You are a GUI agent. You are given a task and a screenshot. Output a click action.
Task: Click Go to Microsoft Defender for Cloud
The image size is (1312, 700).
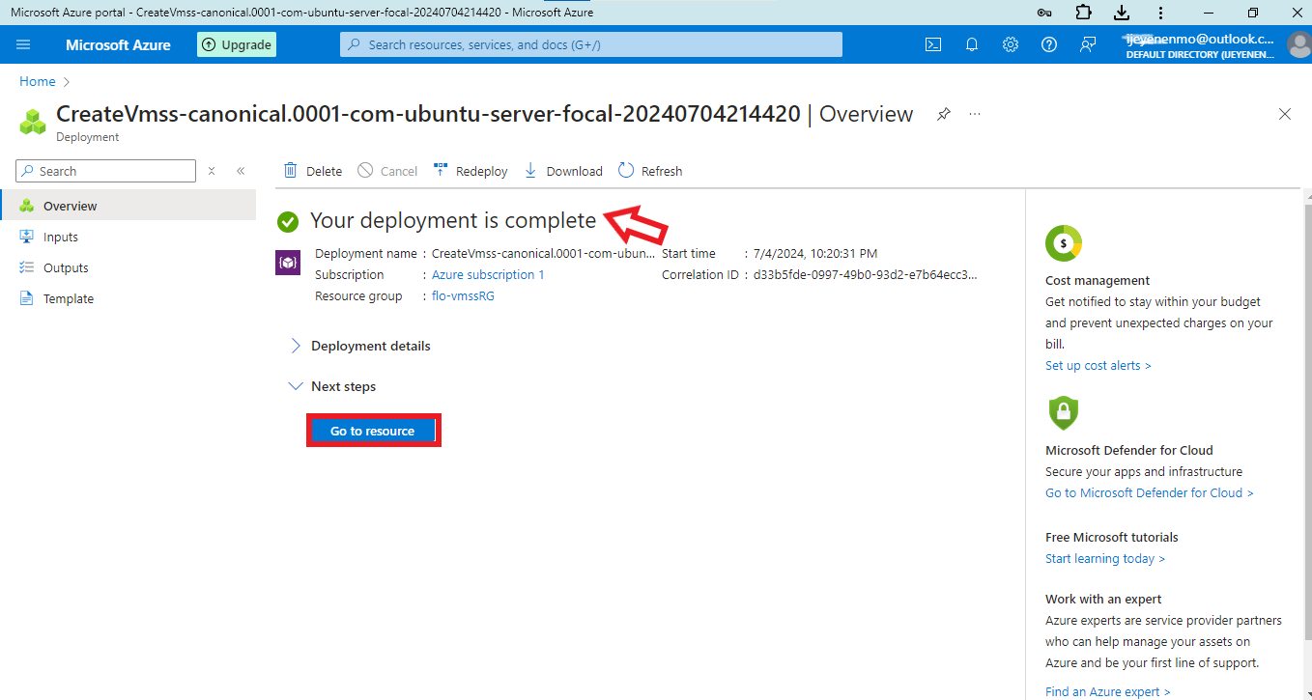1150,492
